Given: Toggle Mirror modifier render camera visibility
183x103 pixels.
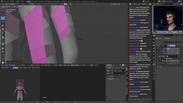Looking at the screenshot, I should tap(174, 46).
